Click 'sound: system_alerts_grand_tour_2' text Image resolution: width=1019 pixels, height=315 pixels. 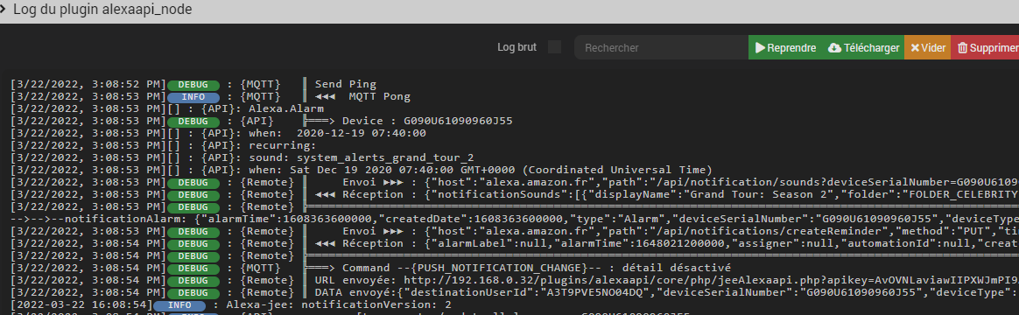[361, 157]
